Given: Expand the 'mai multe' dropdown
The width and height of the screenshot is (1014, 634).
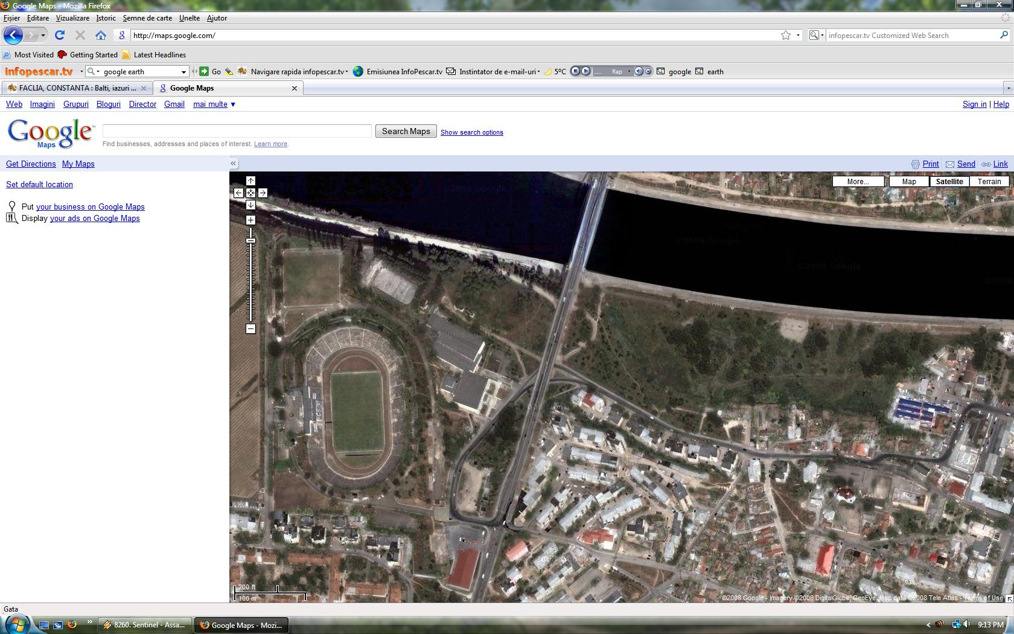Looking at the screenshot, I should 214,104.
